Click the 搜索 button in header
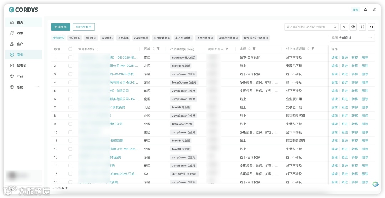 [x=355, y=10]
